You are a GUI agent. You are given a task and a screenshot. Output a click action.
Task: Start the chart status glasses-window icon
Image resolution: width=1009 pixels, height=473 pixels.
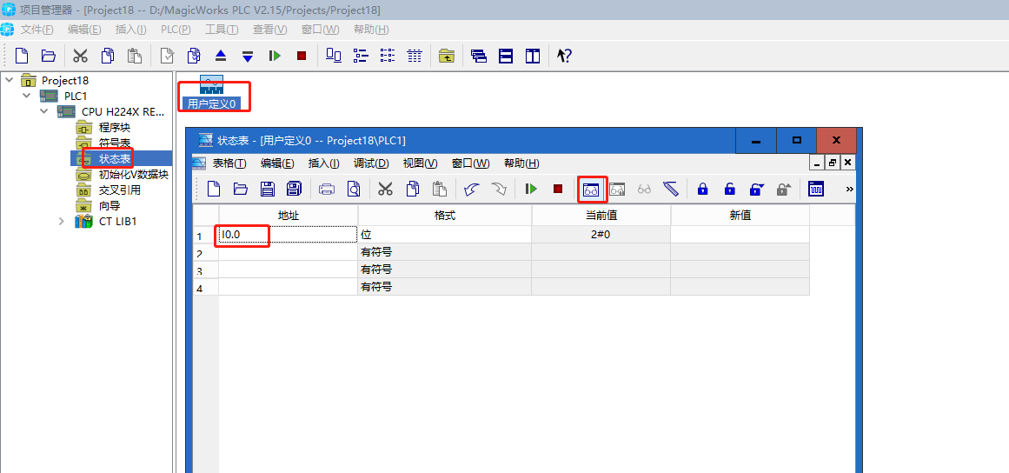tap(591, 190)
